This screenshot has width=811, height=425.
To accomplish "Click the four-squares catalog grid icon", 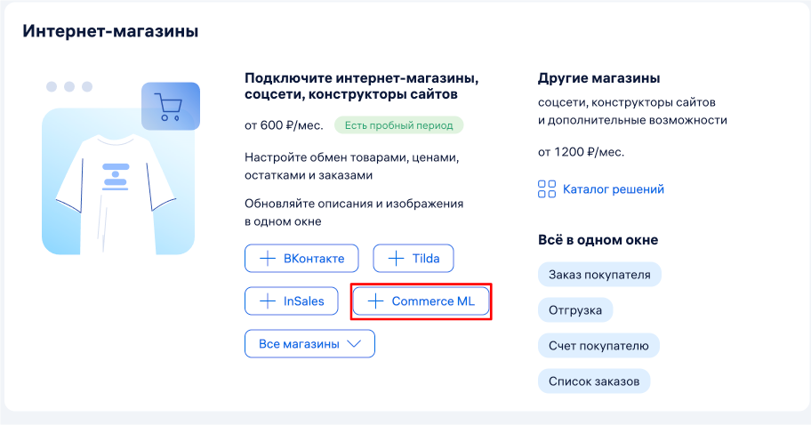I will point(546,189).
